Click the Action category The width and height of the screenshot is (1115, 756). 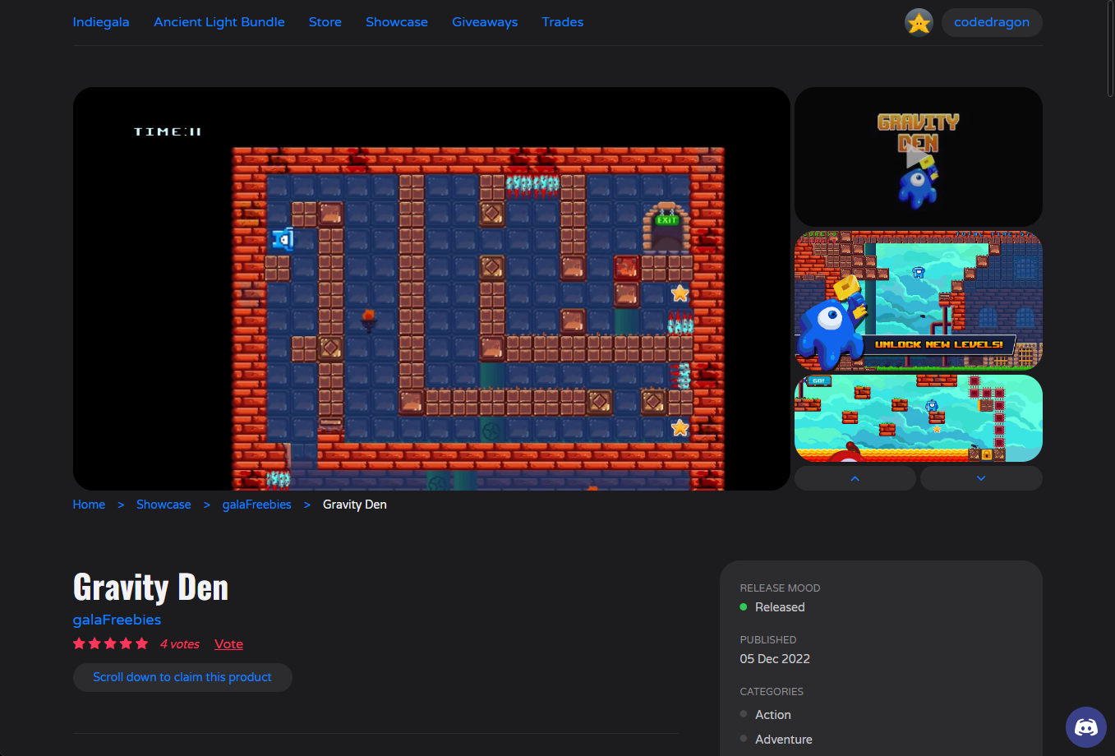click(773, 715)
